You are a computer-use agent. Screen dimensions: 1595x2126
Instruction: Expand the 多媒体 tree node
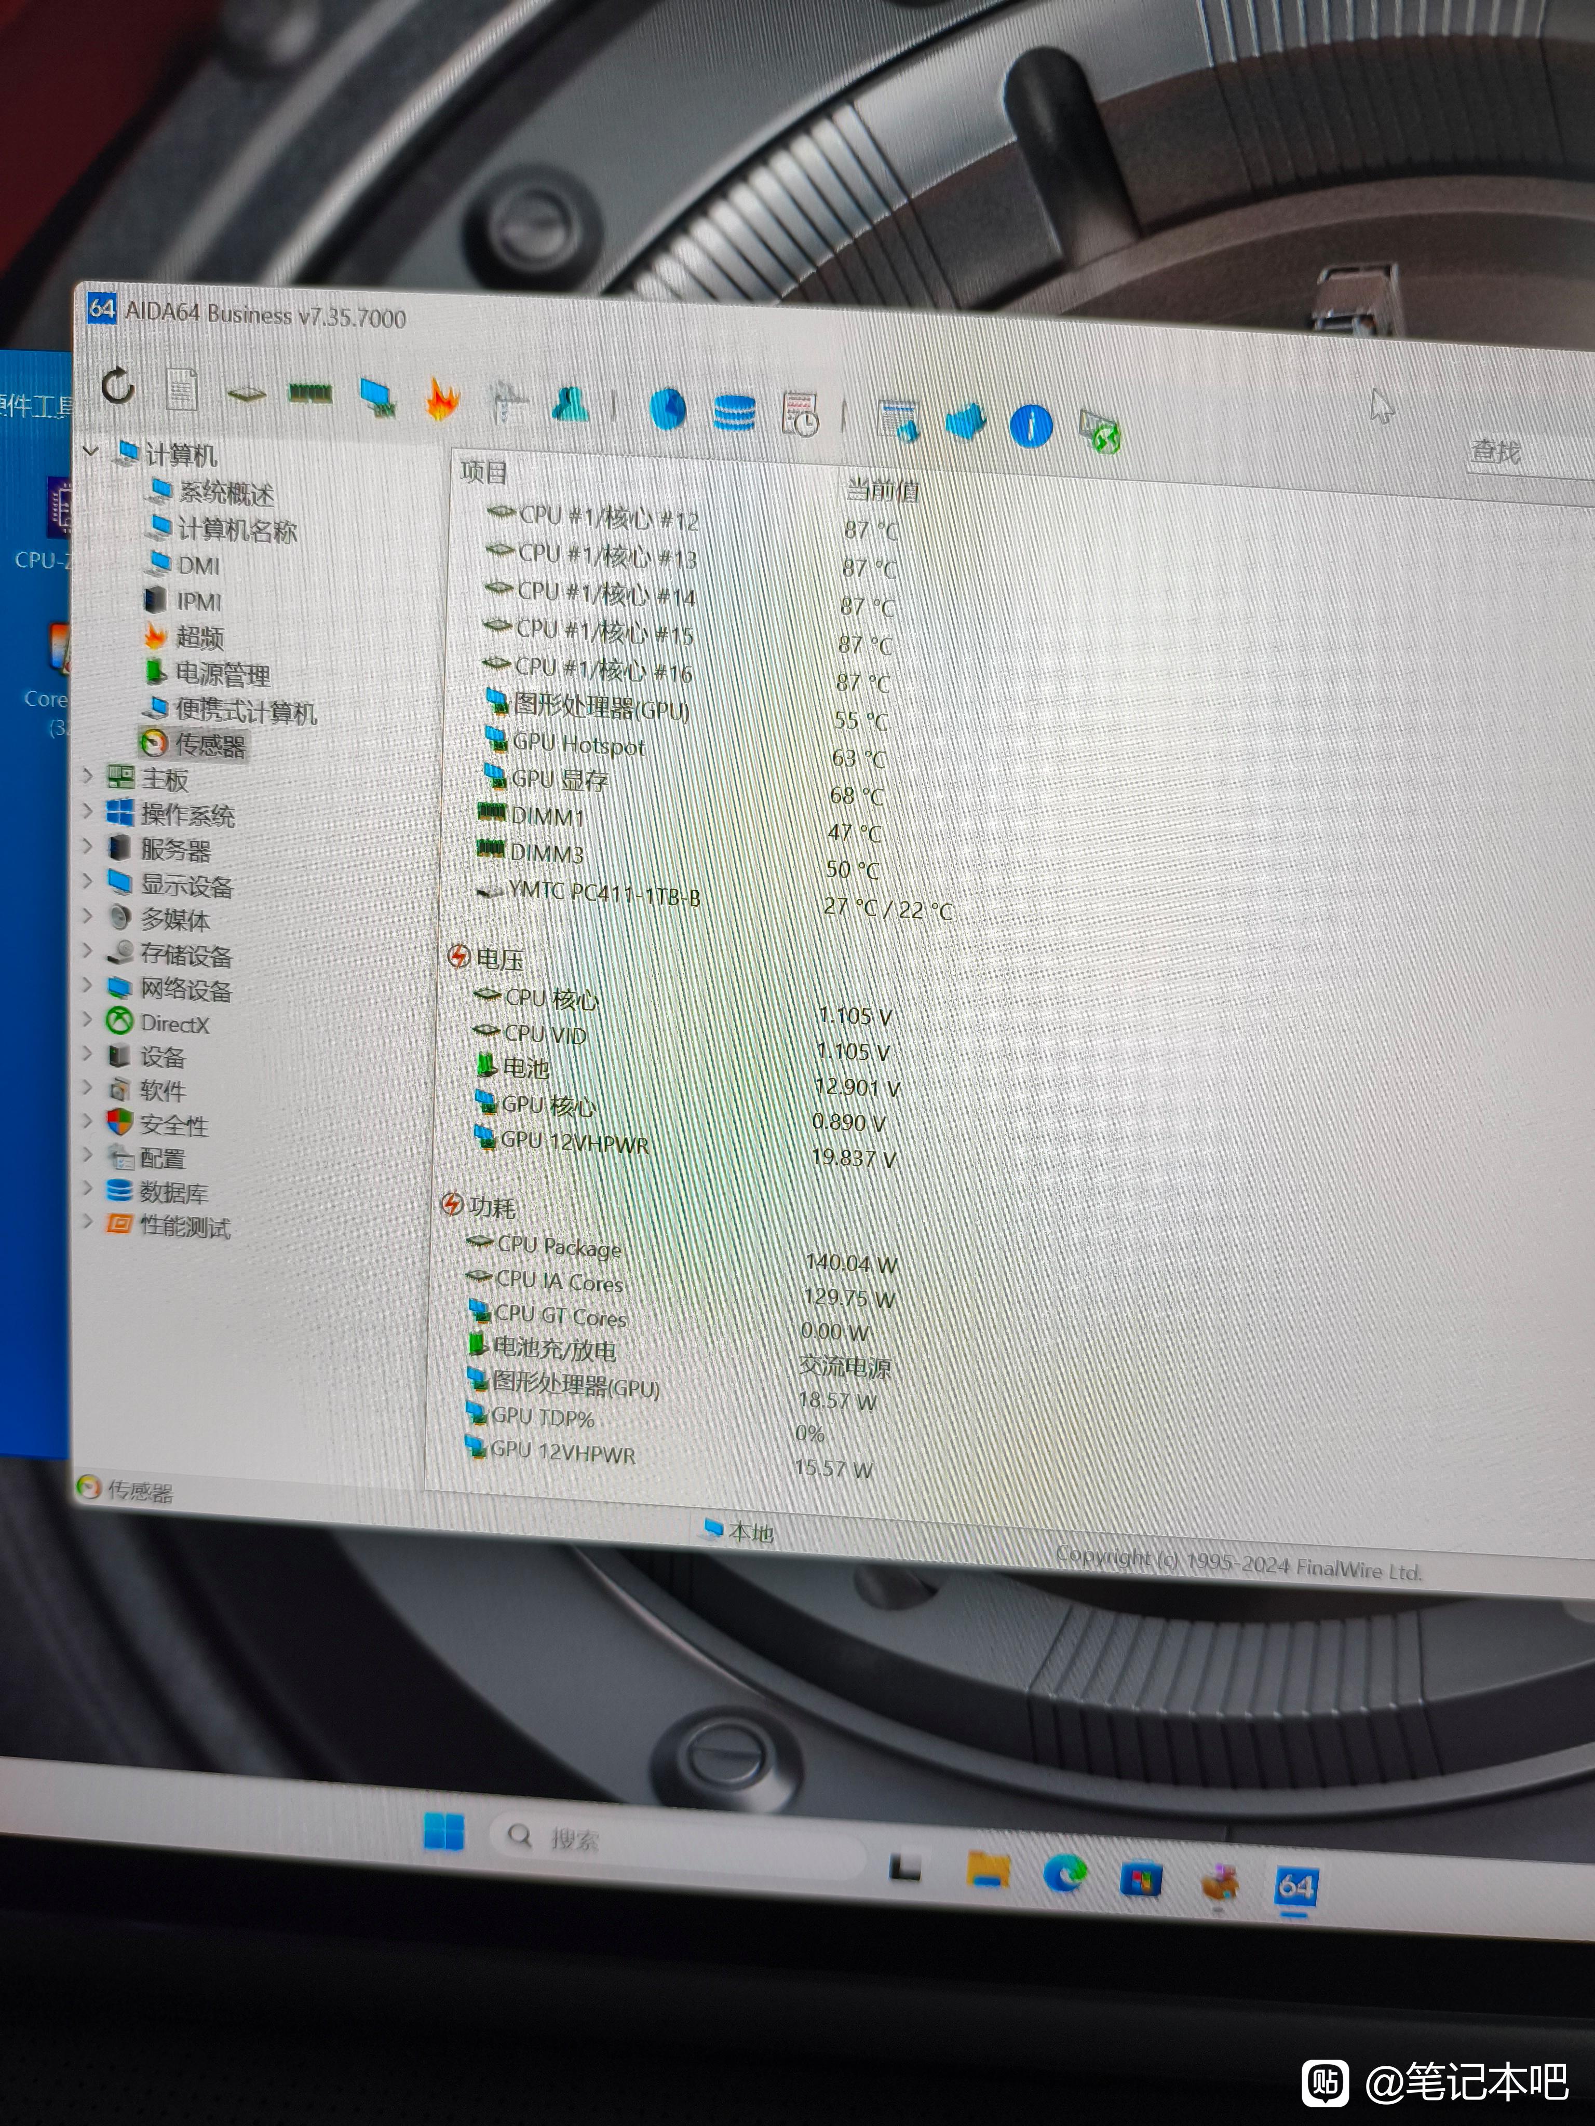click(x=88, y=916)
